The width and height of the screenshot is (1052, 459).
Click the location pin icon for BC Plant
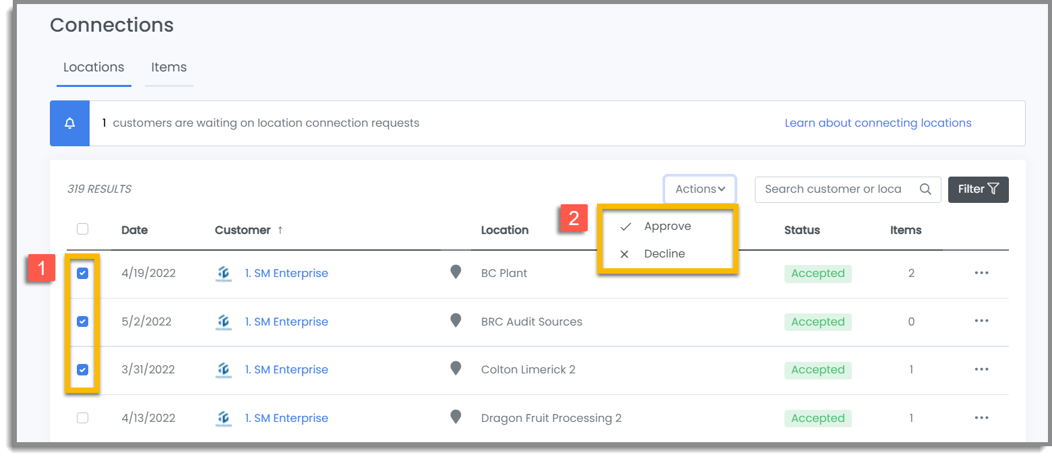(x=456, y=272)
